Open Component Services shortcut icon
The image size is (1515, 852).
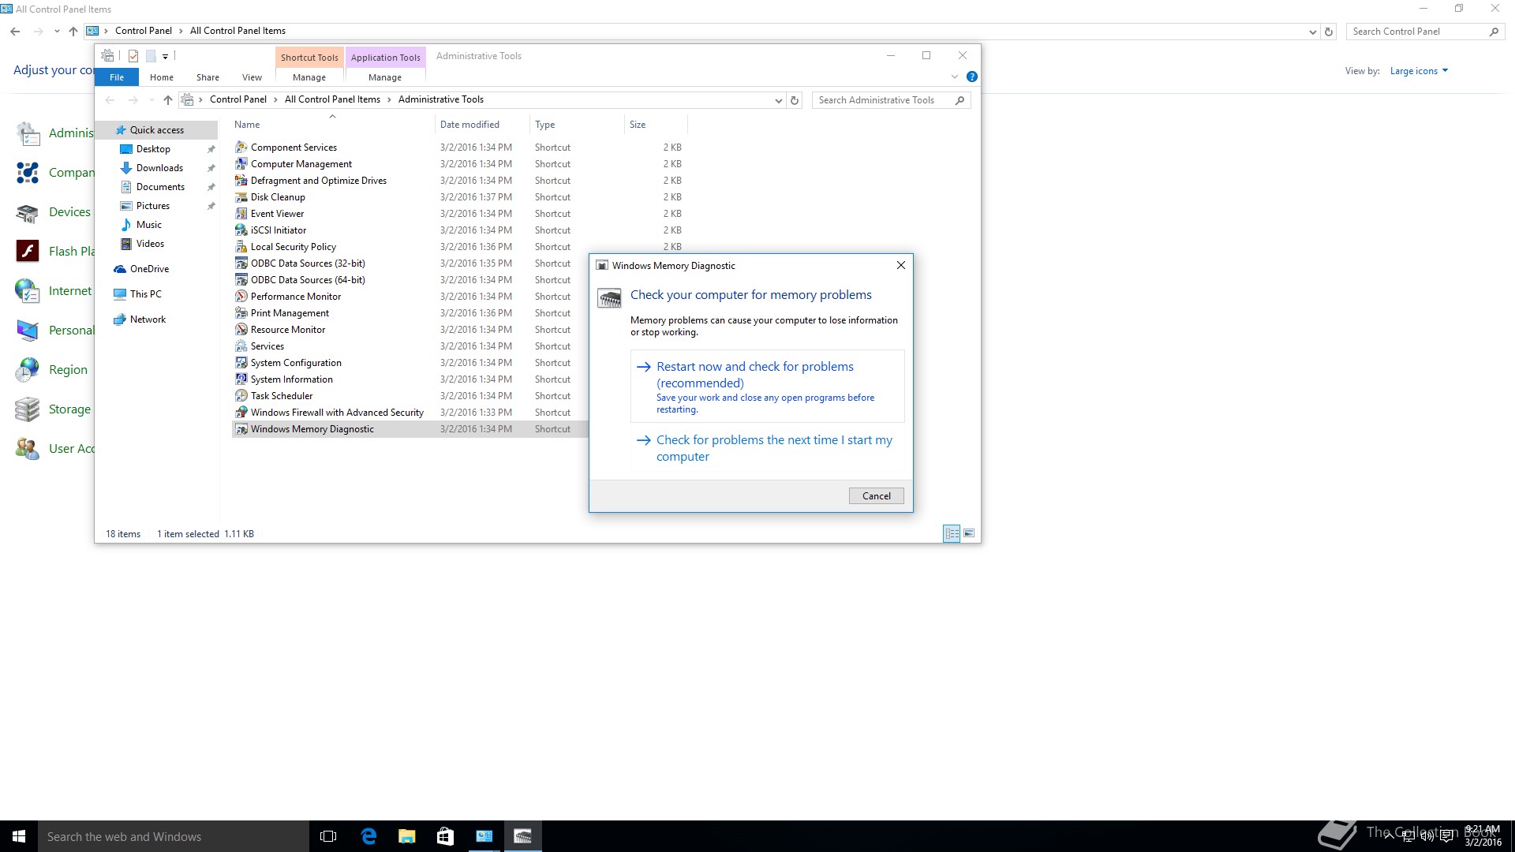click(x=241, y=148)
